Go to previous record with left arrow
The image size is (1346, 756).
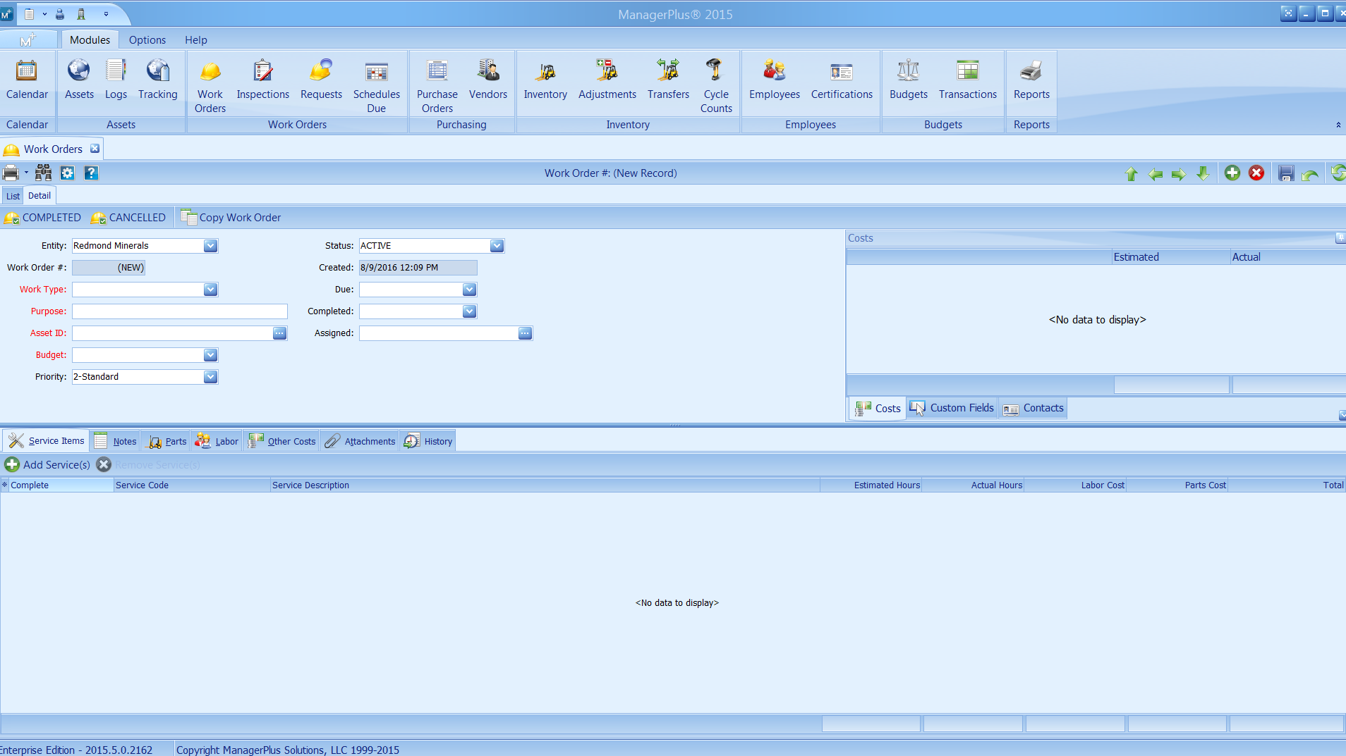click(1156, 173)
